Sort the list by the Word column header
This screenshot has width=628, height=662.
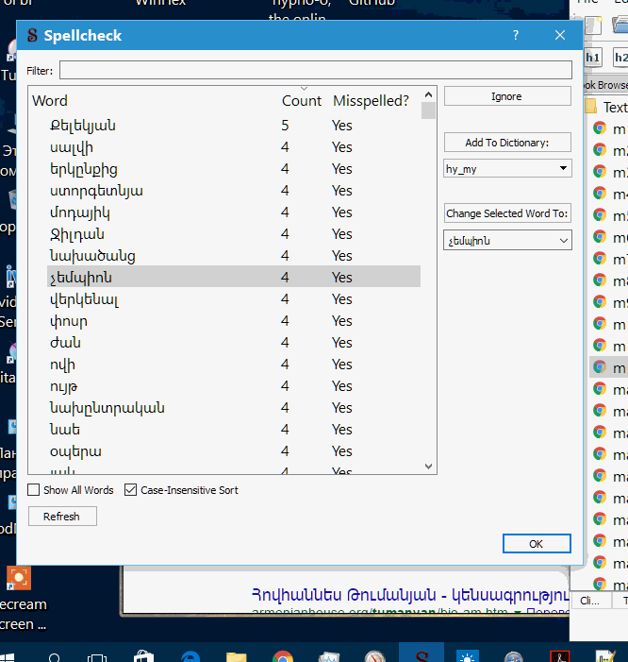pos(50,100)
